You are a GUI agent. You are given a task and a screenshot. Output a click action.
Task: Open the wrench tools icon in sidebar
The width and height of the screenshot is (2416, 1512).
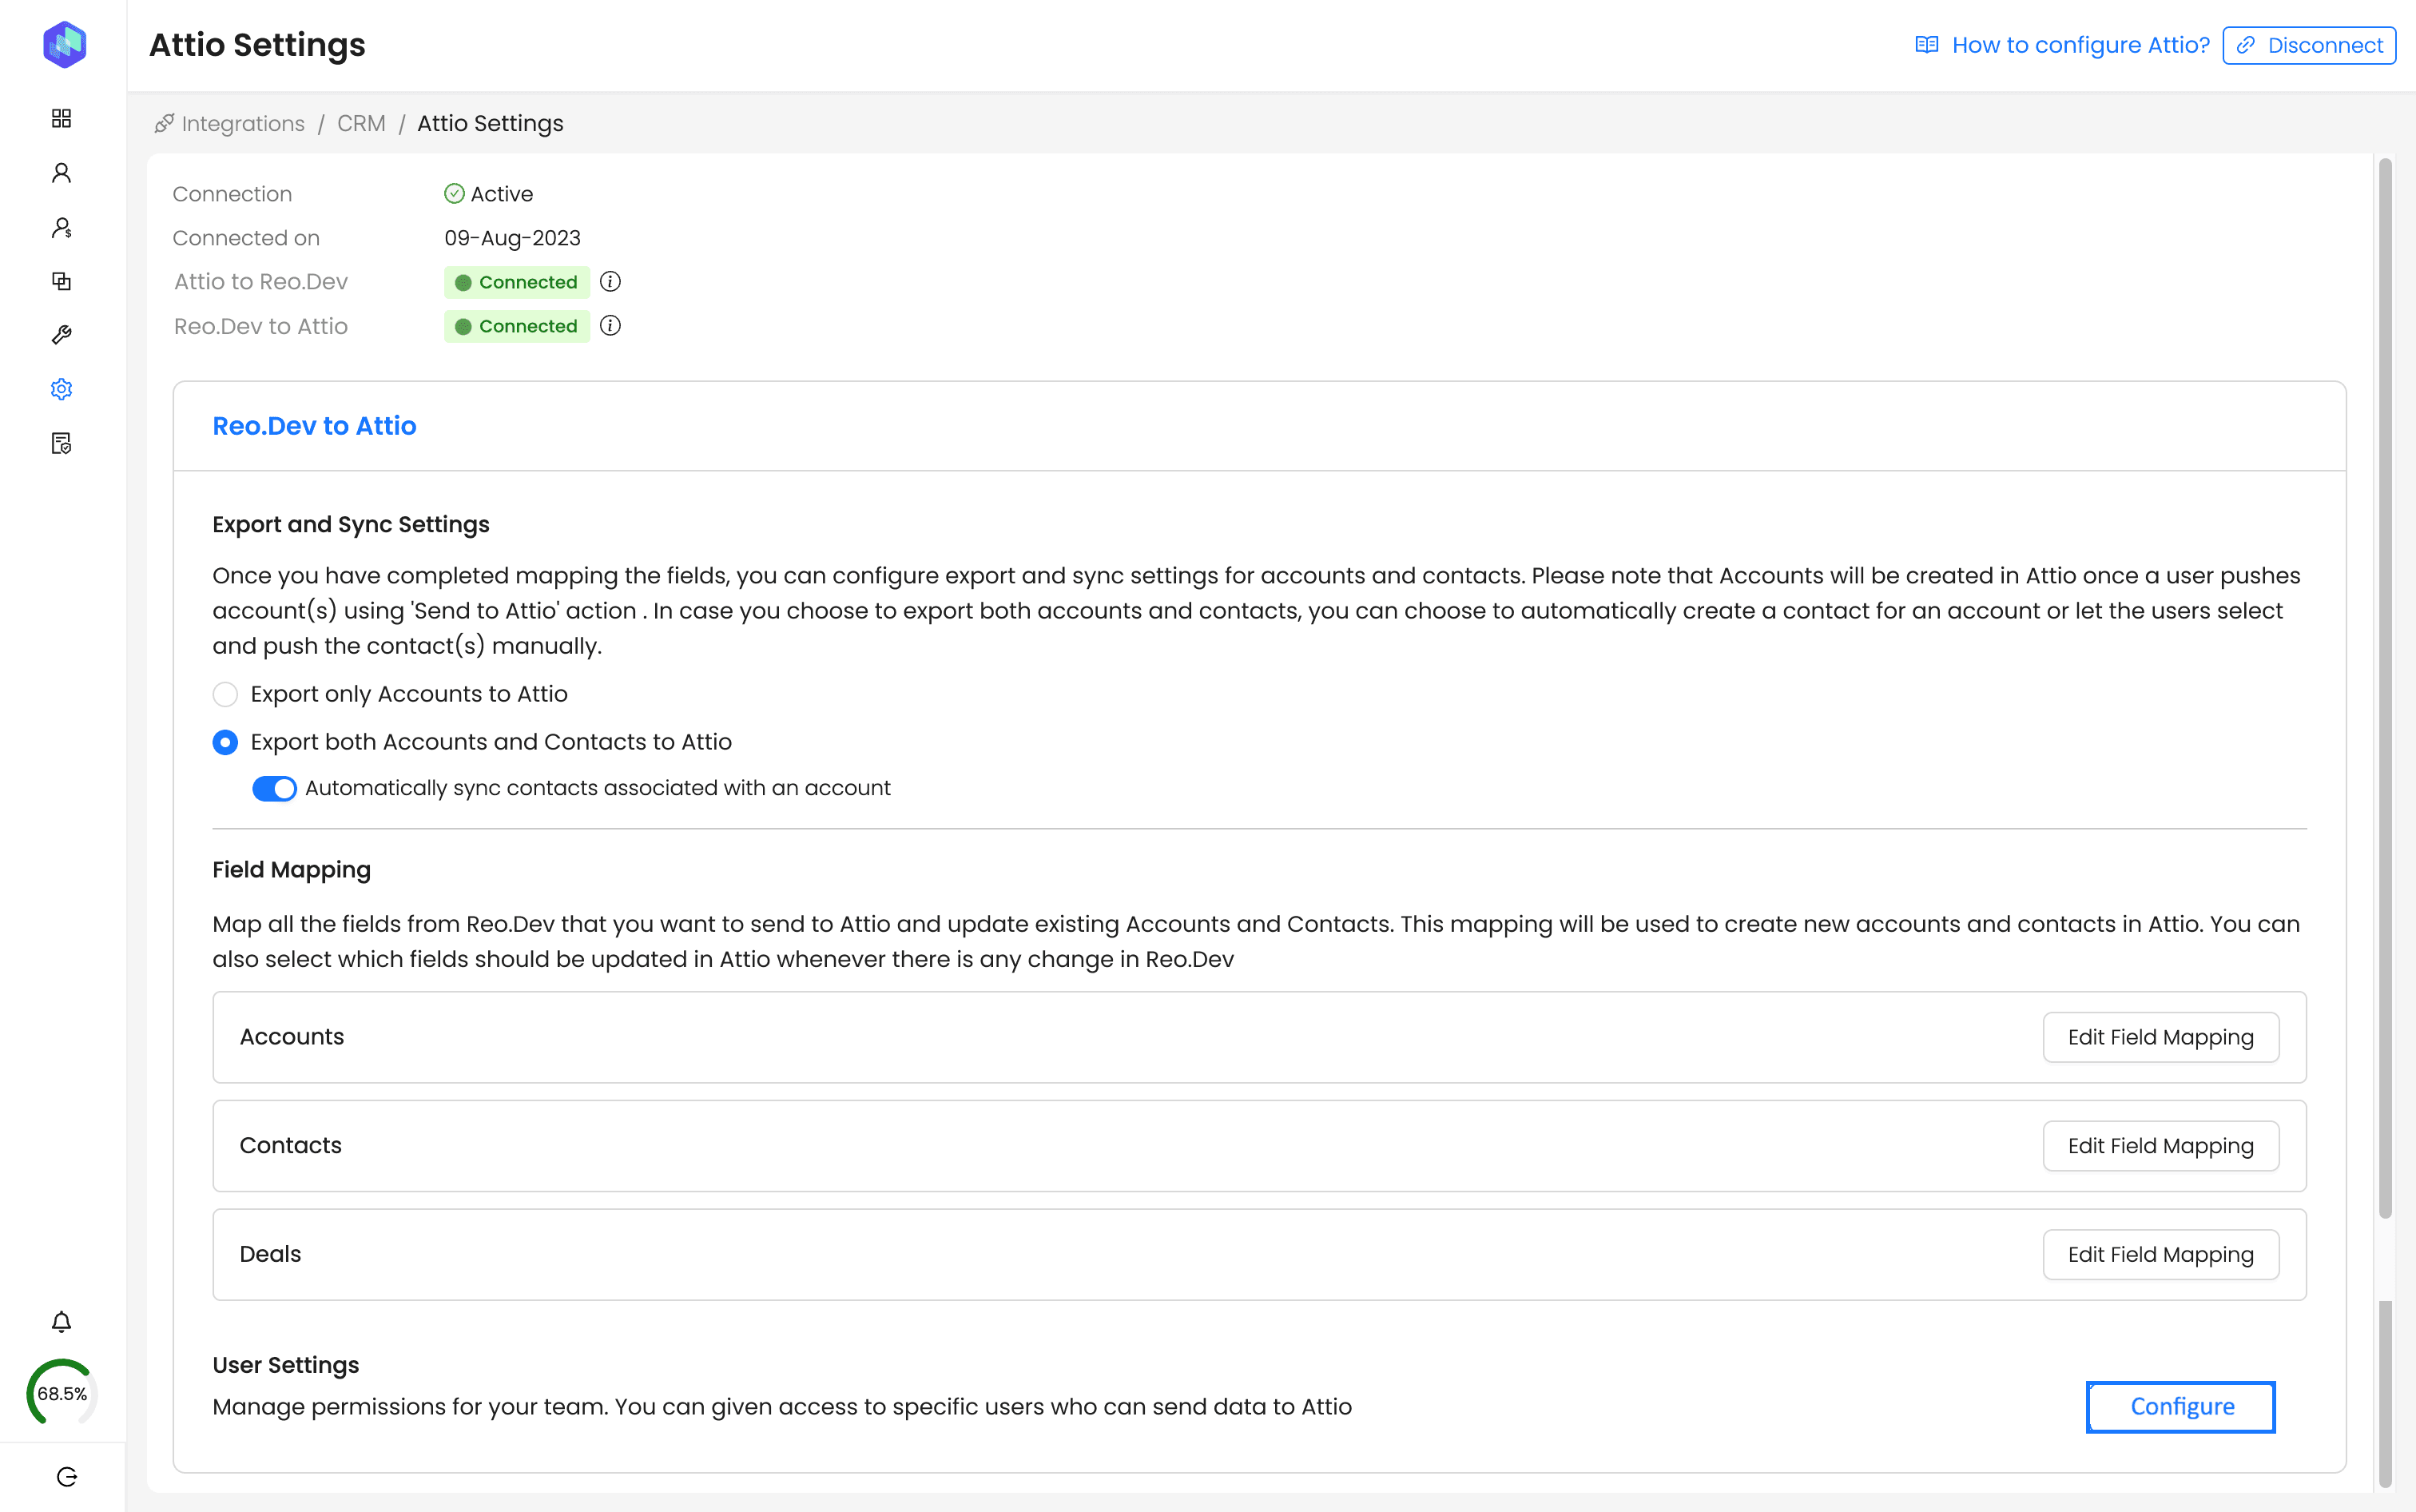tap(62, 335)
